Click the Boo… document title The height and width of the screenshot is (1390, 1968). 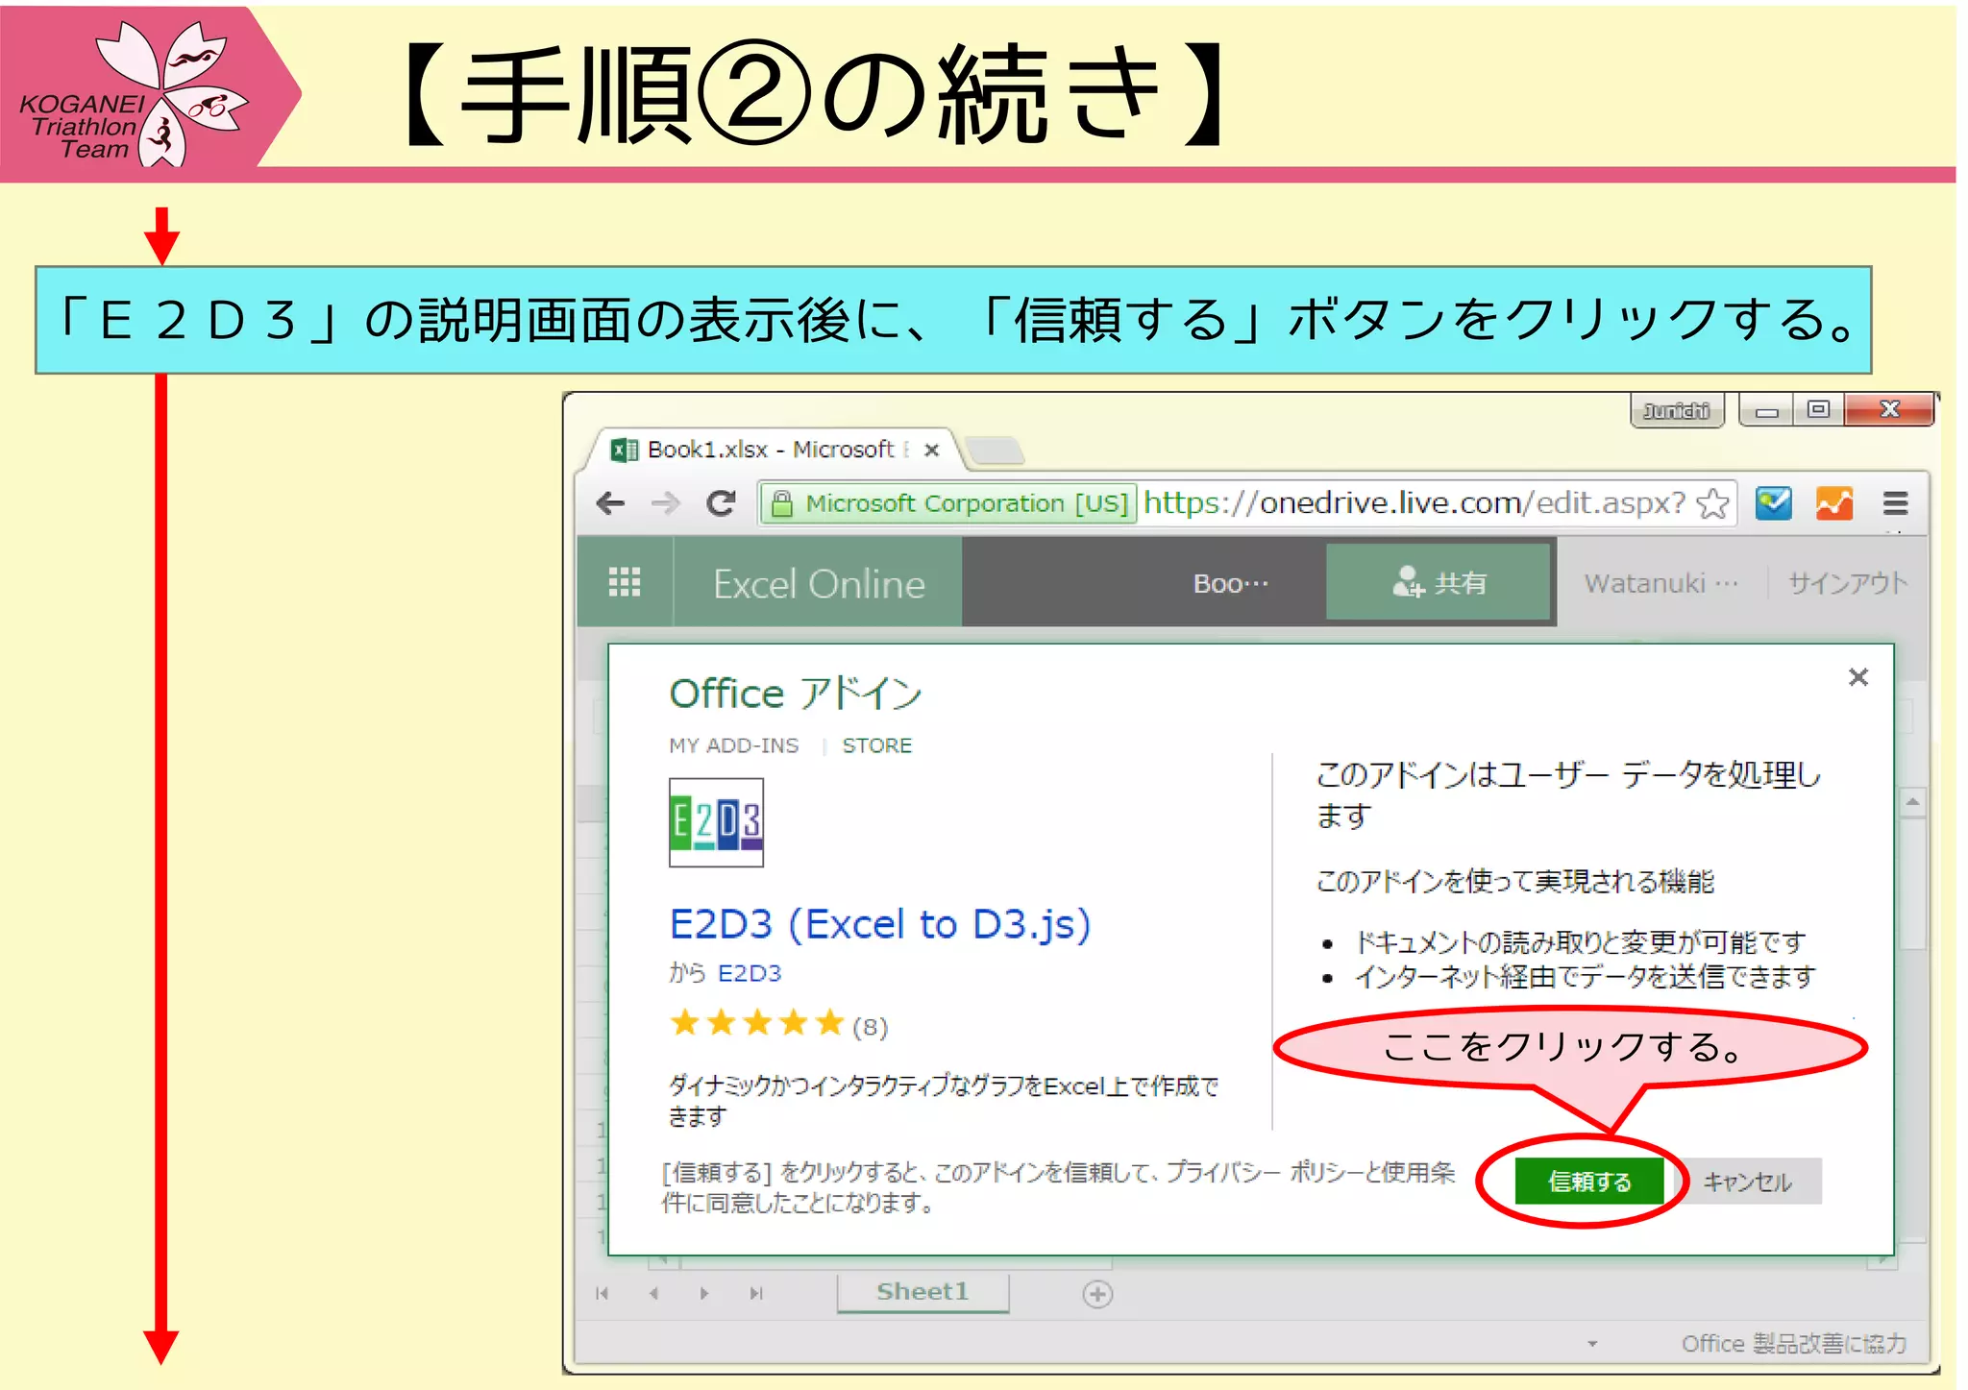(x=1231, y=583)
